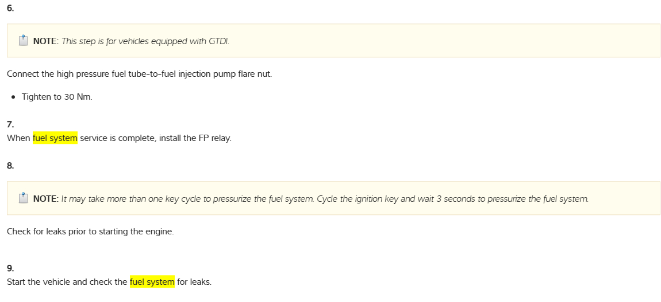Click "Start the vehicle" in step 9
Image resolution: width=661 pixels, height=302 pixels.
pyautogui.click(x=38, y=282)
